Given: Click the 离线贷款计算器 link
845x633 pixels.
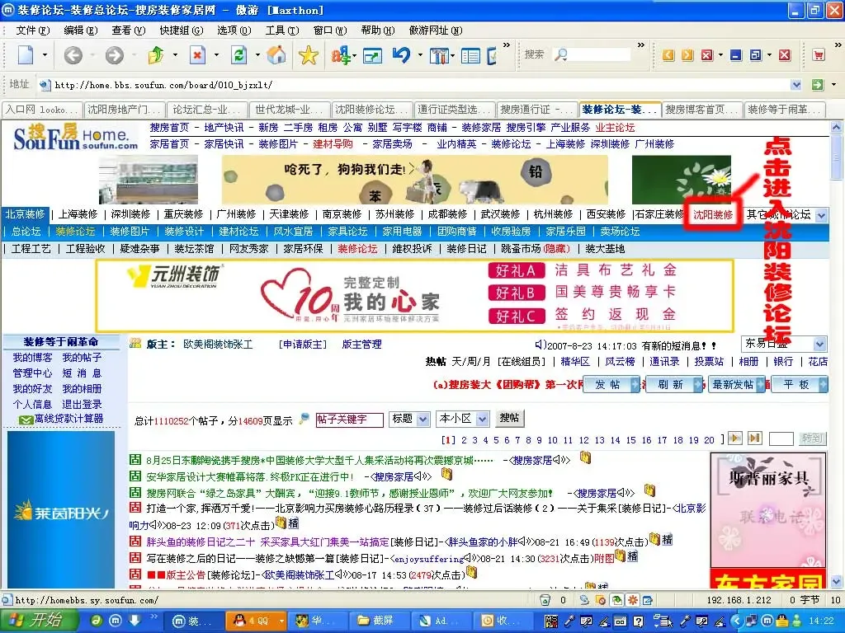Looking at the screenshot, I should (68, 419).
